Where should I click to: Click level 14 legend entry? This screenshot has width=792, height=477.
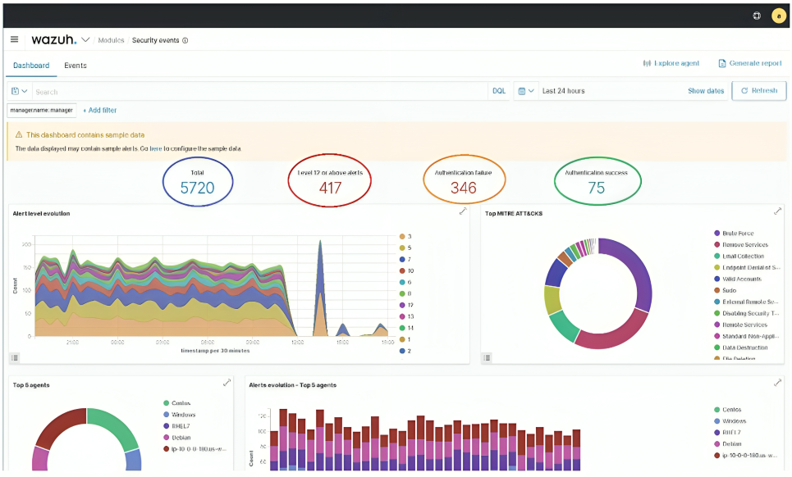[x=406, y=328]
